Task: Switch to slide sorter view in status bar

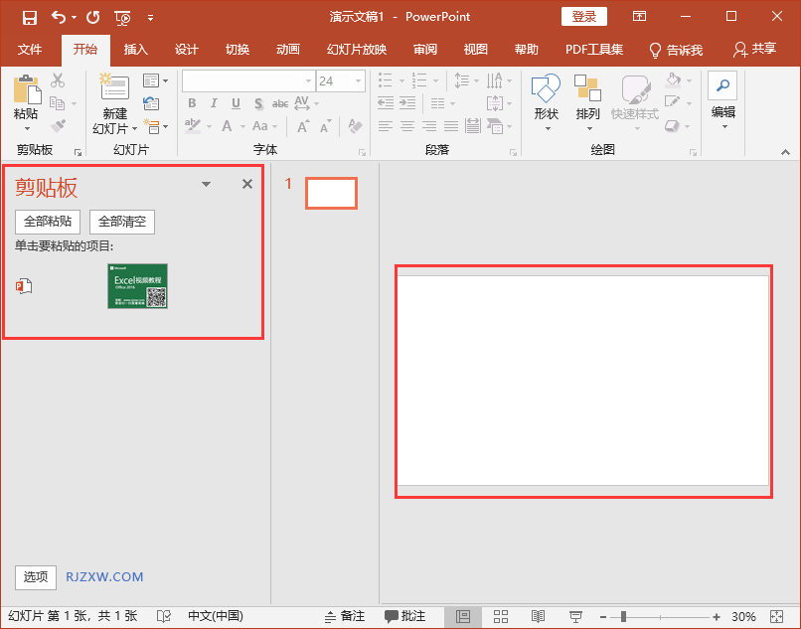Action: [501, 617]
